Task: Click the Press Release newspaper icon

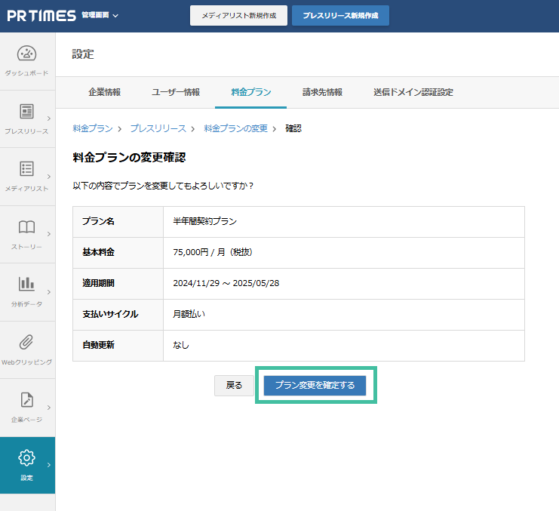Action: [x=26, y=112]
